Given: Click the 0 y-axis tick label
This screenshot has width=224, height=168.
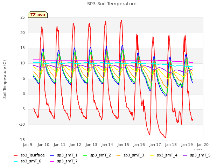Looking at the screenshot, I should tap(24, 94).
